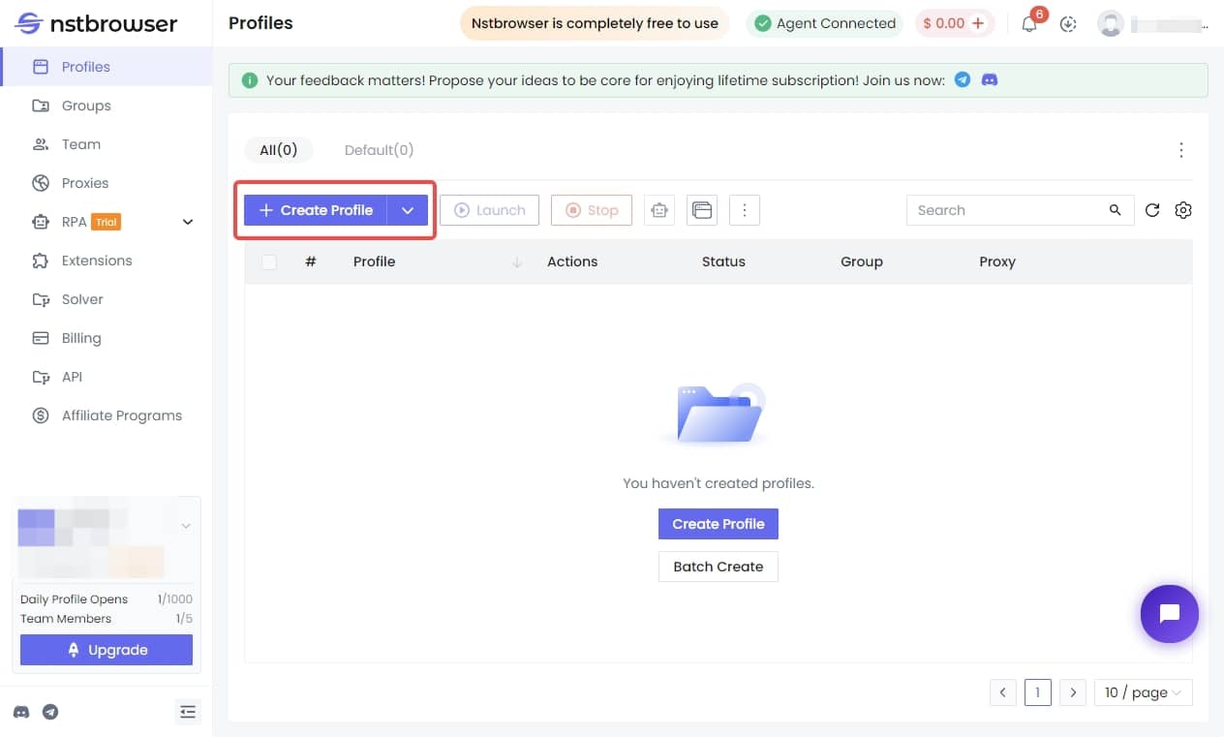Click the RPA robot icon
The image size is (1224, 737).
pos(41,222)
